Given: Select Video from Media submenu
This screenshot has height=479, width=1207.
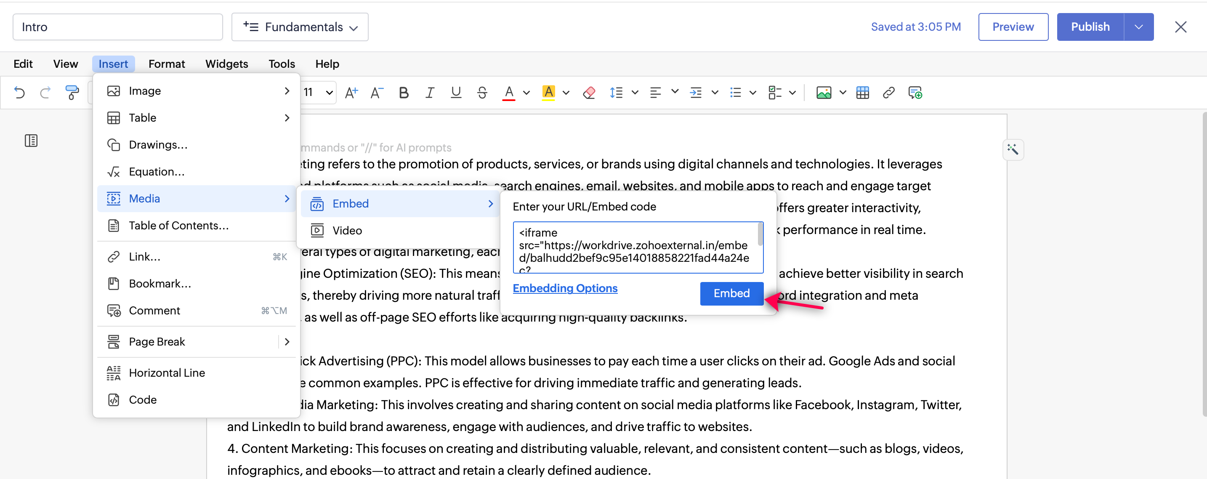Looking at the screenshot, I should coord(347,231).
